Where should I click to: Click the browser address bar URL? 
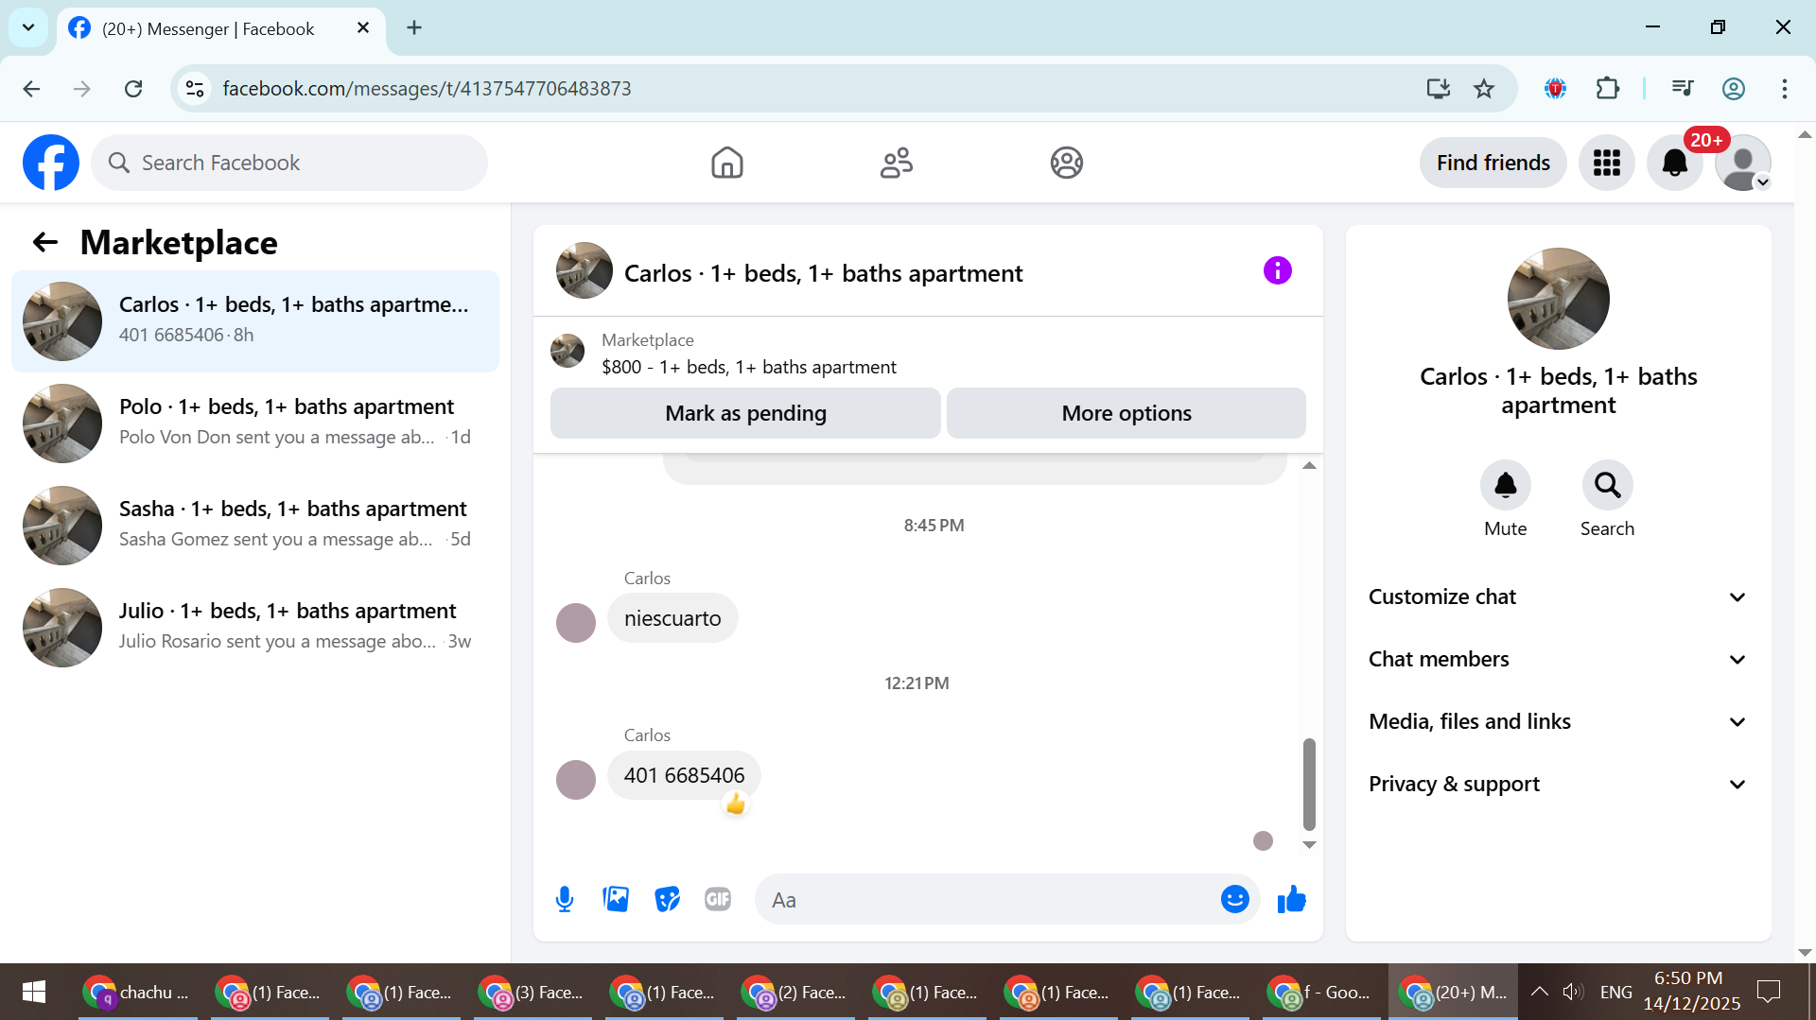[x=427, y=89]
